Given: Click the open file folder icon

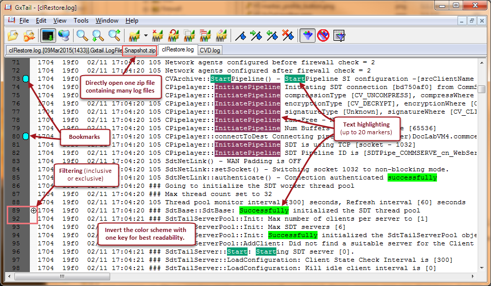Looking at the screenshot, I should [x=13, y=35].
